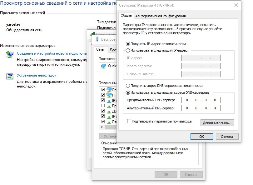Image resolution: width=253 pixels, height=185 pixels.
Task: Select the first network component icon in the list
Action: 109,90
